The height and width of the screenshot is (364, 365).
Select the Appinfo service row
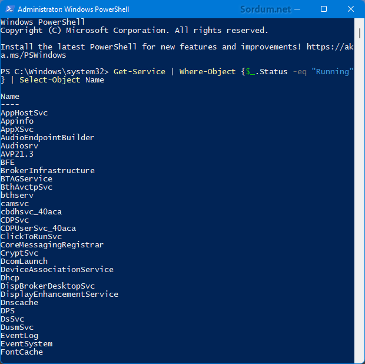tap(17, 121)
